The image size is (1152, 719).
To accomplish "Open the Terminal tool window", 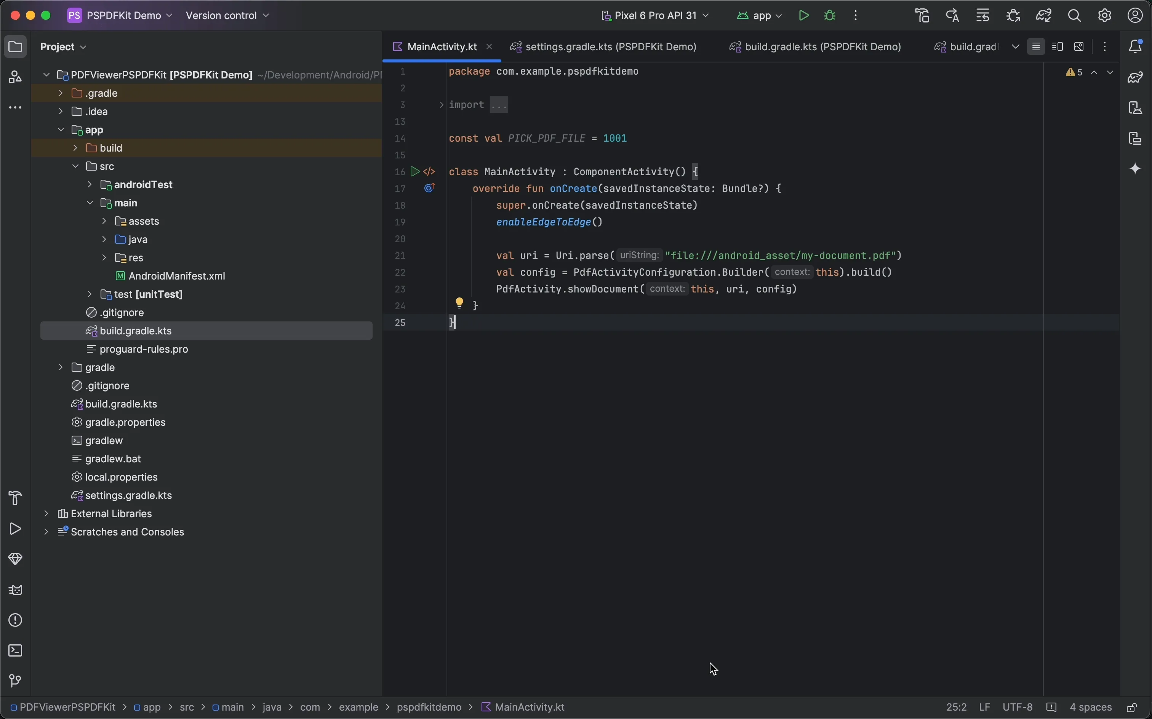I will tap(16, 650).
